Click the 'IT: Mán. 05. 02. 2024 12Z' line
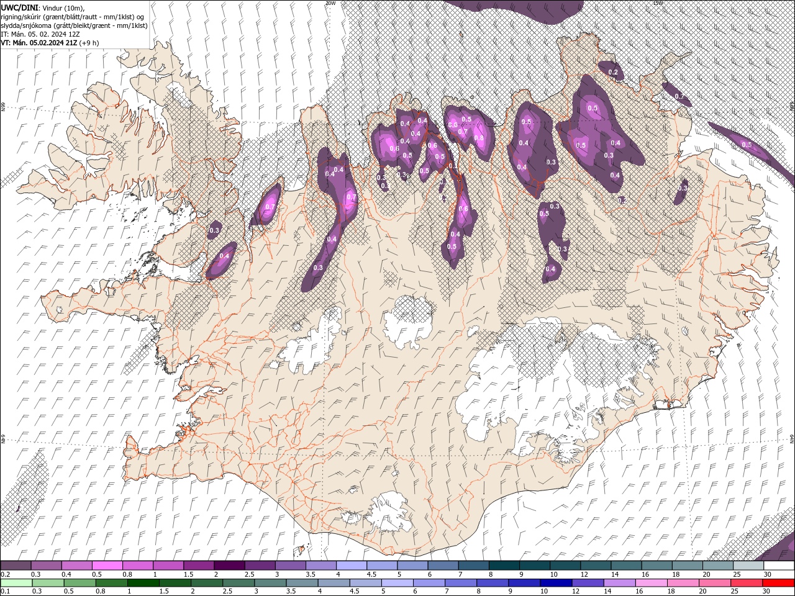795x596 pixels. [x=40, y=34]
